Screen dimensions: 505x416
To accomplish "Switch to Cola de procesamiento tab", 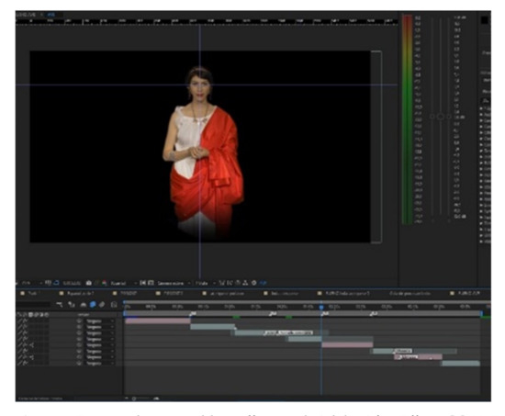I will (410, 293).
